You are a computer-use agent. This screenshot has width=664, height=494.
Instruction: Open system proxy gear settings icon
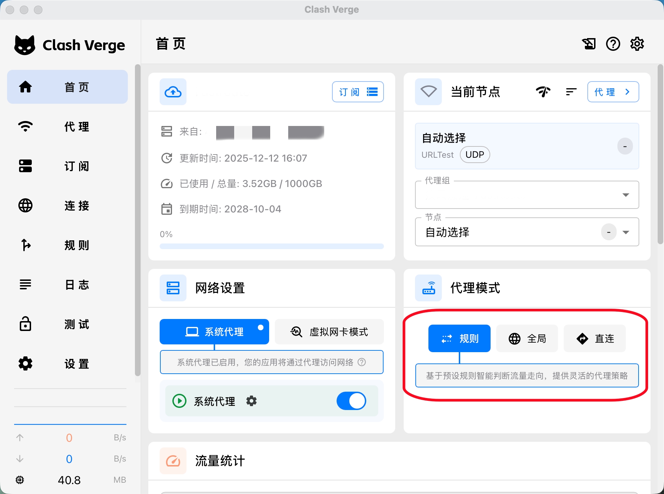251,401
